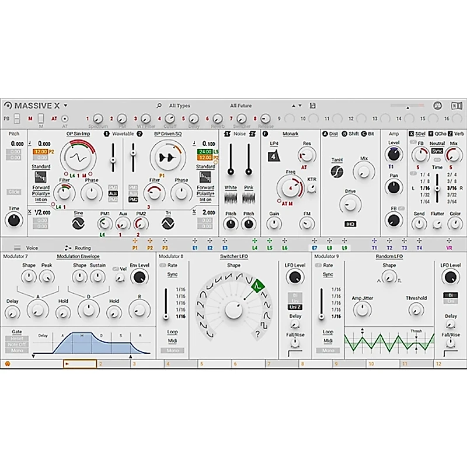Click the Native Instruments logo icon
The height and width of the screenshot is (467, 467).
pos(457,105)
